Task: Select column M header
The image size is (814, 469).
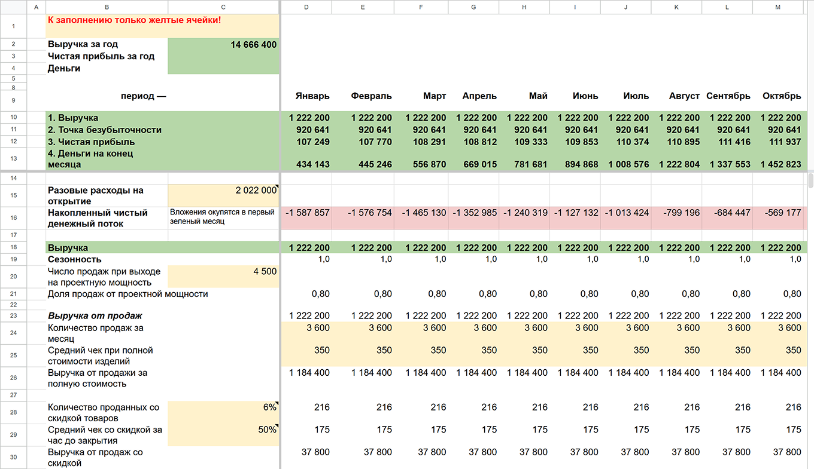Action: pos(778,7)
